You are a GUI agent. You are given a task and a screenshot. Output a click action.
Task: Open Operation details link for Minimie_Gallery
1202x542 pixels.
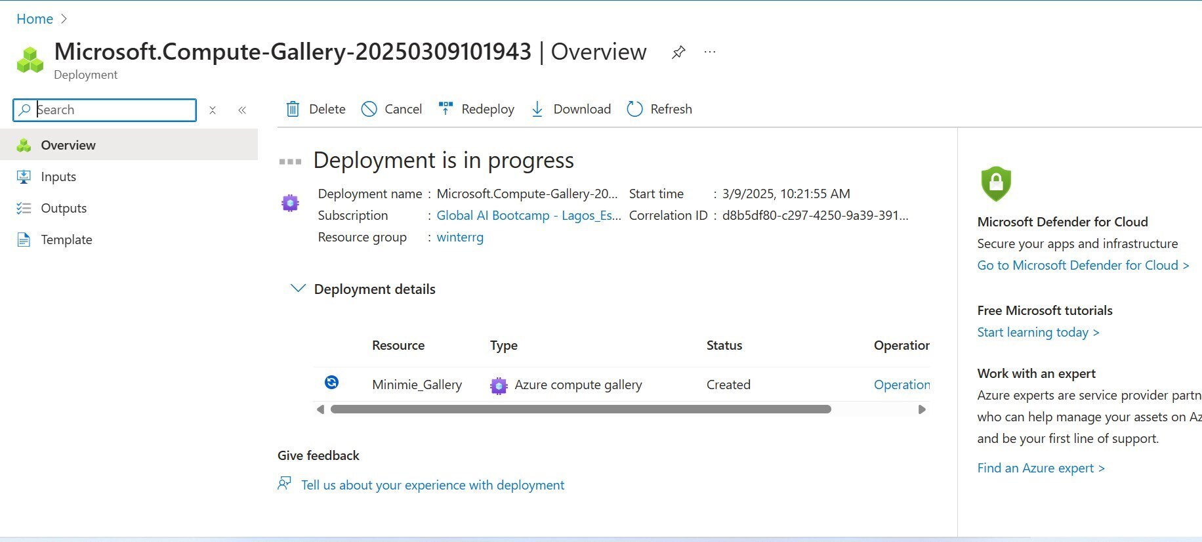[901, 385]
